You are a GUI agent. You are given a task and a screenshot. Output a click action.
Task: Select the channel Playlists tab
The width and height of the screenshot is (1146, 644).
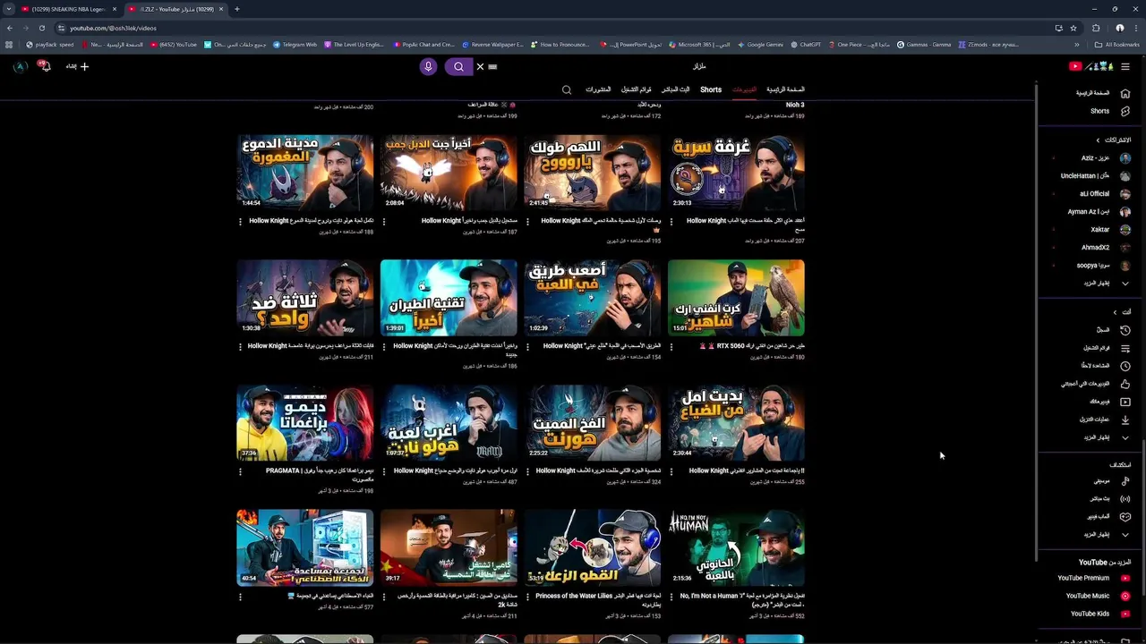(x=636, y=89)
